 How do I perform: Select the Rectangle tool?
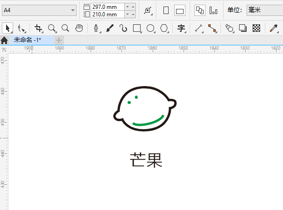pos(137,29)
